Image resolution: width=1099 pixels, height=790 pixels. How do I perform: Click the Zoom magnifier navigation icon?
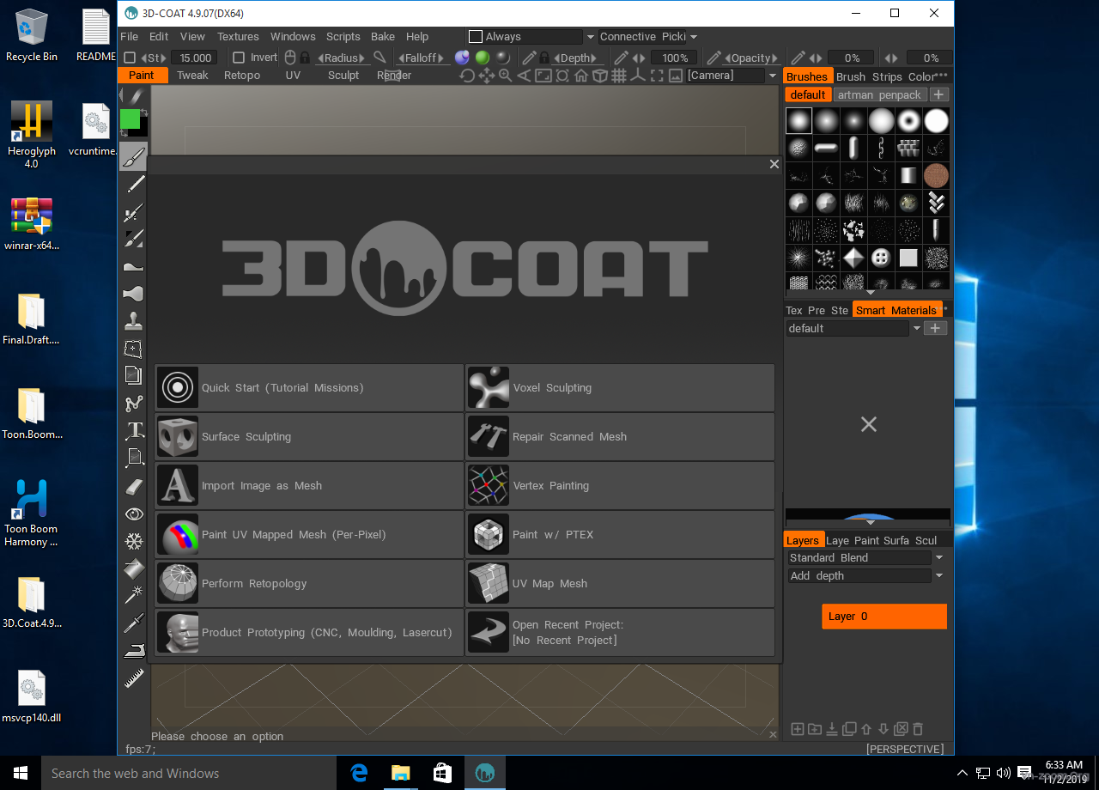[x=505, y=76]
